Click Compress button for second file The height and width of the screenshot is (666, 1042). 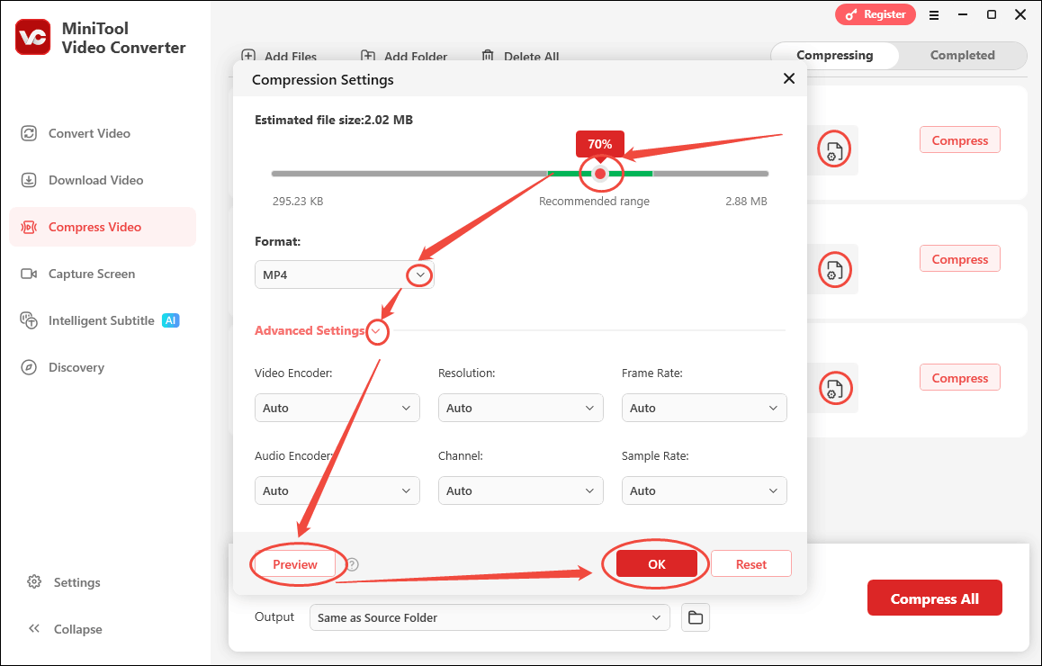point(959,259)
